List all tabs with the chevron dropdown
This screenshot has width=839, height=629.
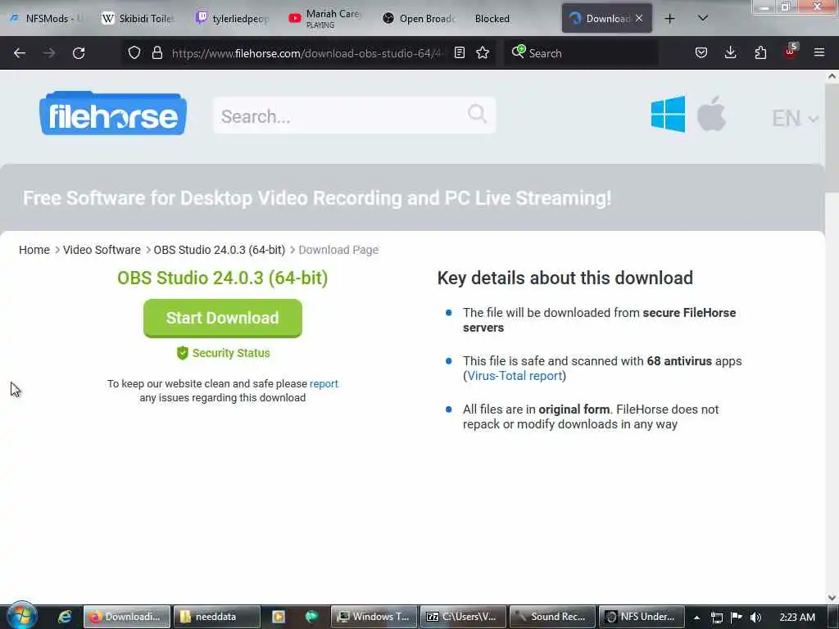point(703,18)
